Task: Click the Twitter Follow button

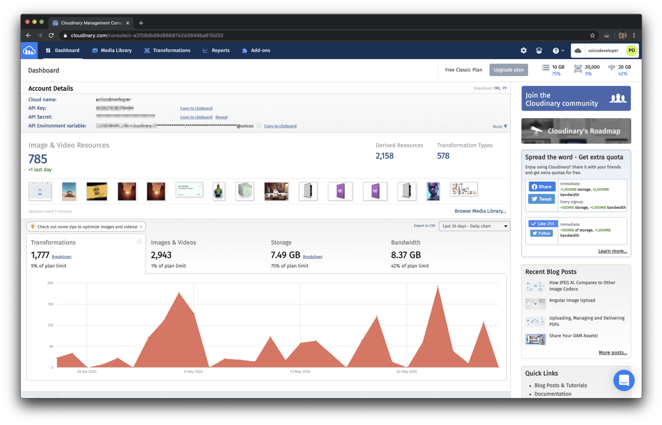Action: click(x=541, y=233)
